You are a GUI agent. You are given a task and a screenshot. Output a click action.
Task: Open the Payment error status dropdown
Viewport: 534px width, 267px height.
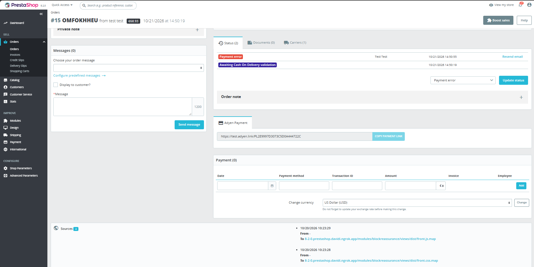tap(463, 80)
